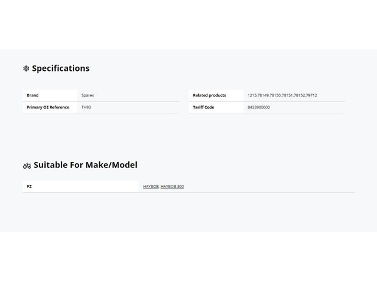Viewport: 377px width, 282px height.
Task: Select the PZ make label cell
Action: click(x=81, y=187)
